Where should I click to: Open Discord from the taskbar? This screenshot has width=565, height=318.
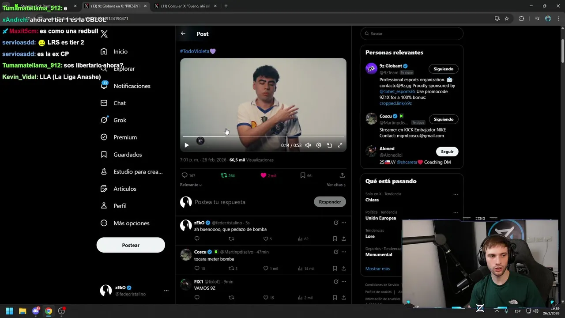point(36,311)
